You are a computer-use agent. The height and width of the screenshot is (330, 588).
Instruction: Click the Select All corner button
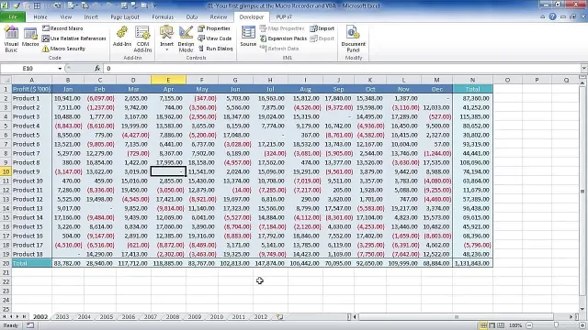[6, 80]
